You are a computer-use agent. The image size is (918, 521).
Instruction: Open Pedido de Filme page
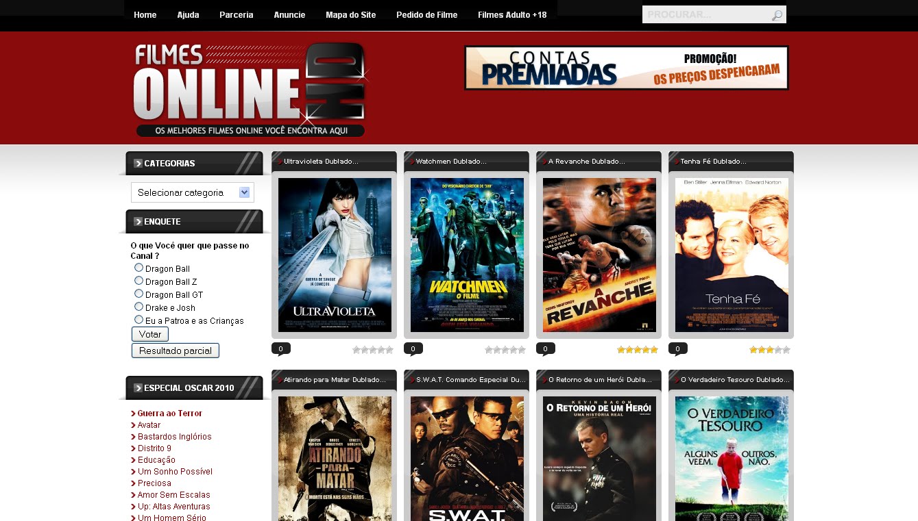coord(427,15)
